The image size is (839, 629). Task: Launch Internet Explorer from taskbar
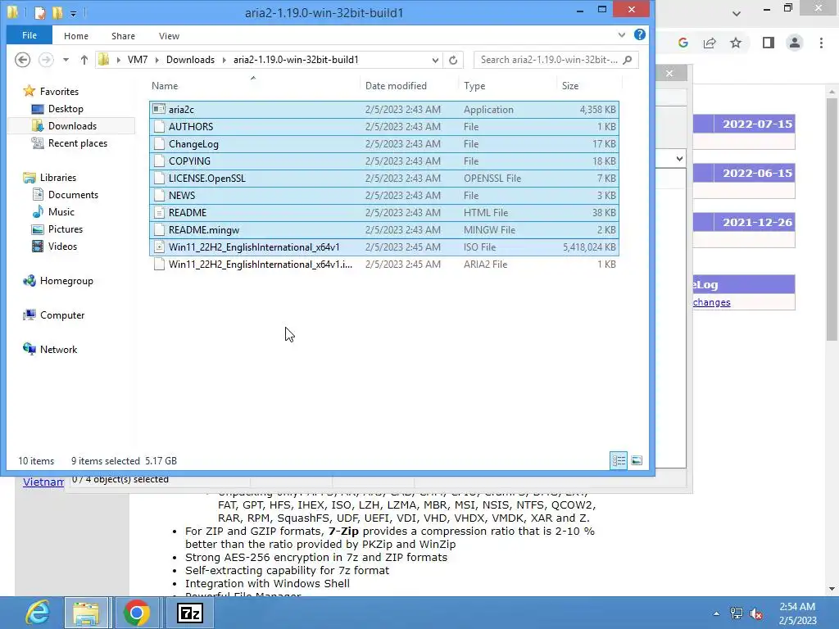[38, 613]
